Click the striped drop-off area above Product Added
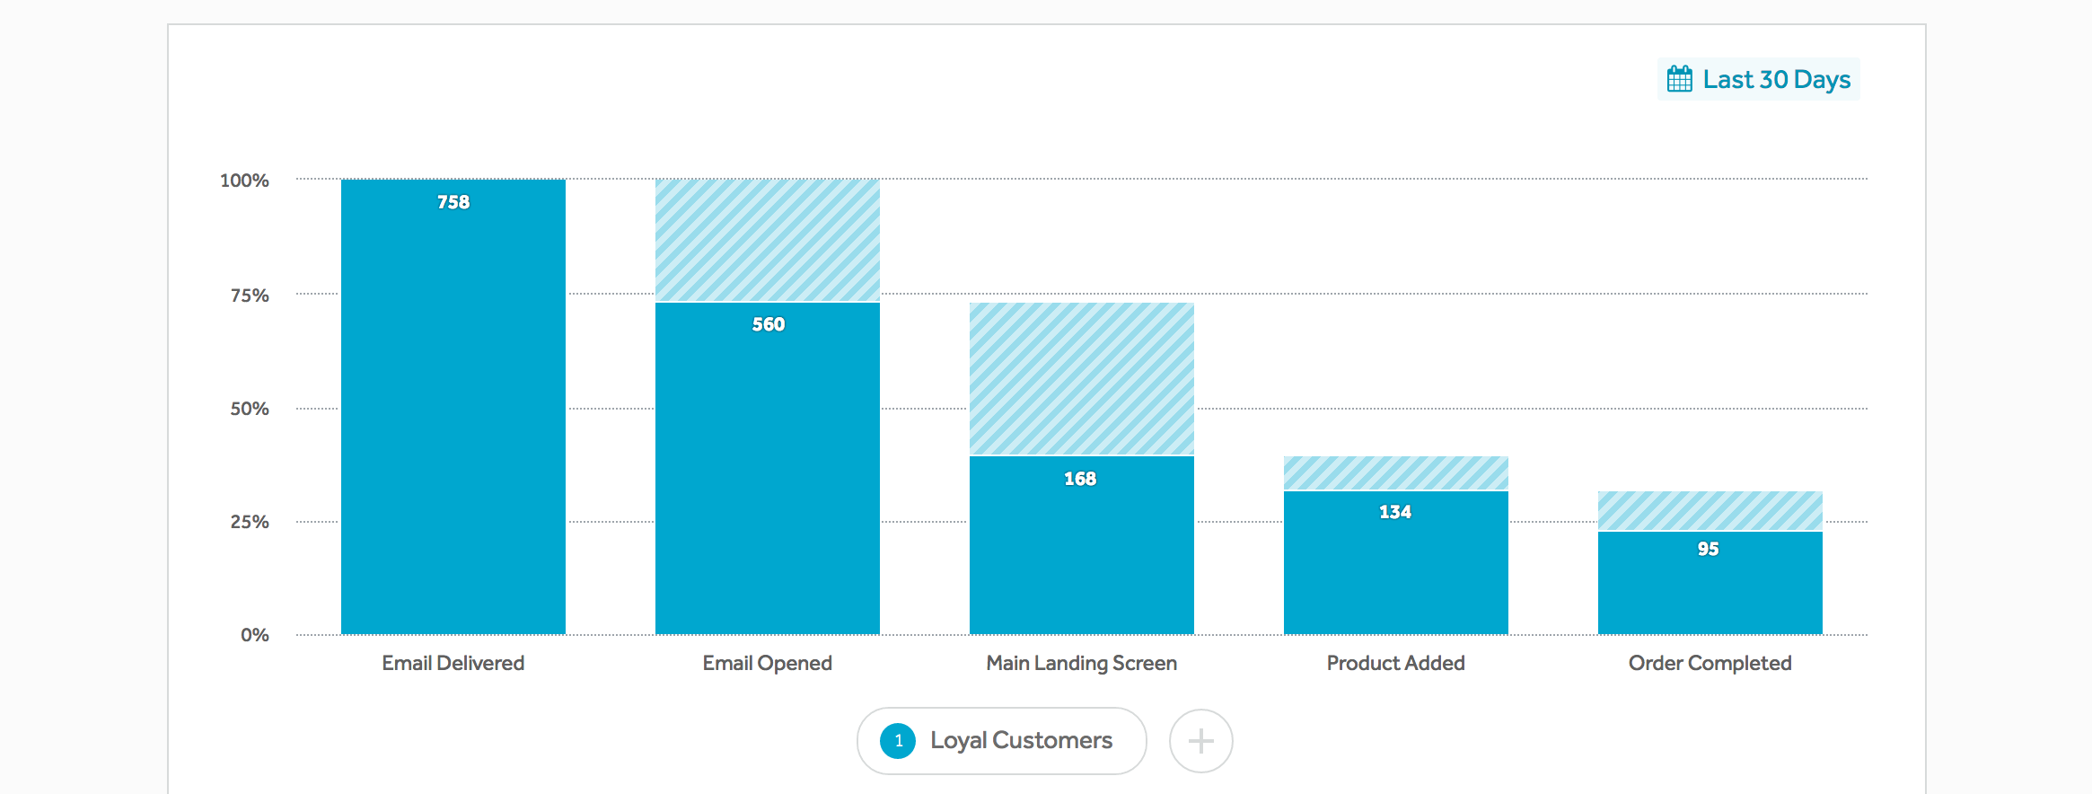The width and height of the screenshot is (2092, 794). (x=1396, y=473)
